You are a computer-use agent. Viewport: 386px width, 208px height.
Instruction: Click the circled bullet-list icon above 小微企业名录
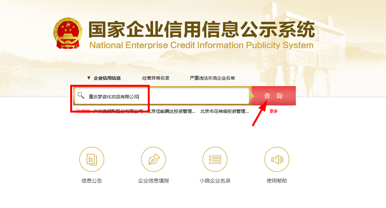(x=215, y=159)
